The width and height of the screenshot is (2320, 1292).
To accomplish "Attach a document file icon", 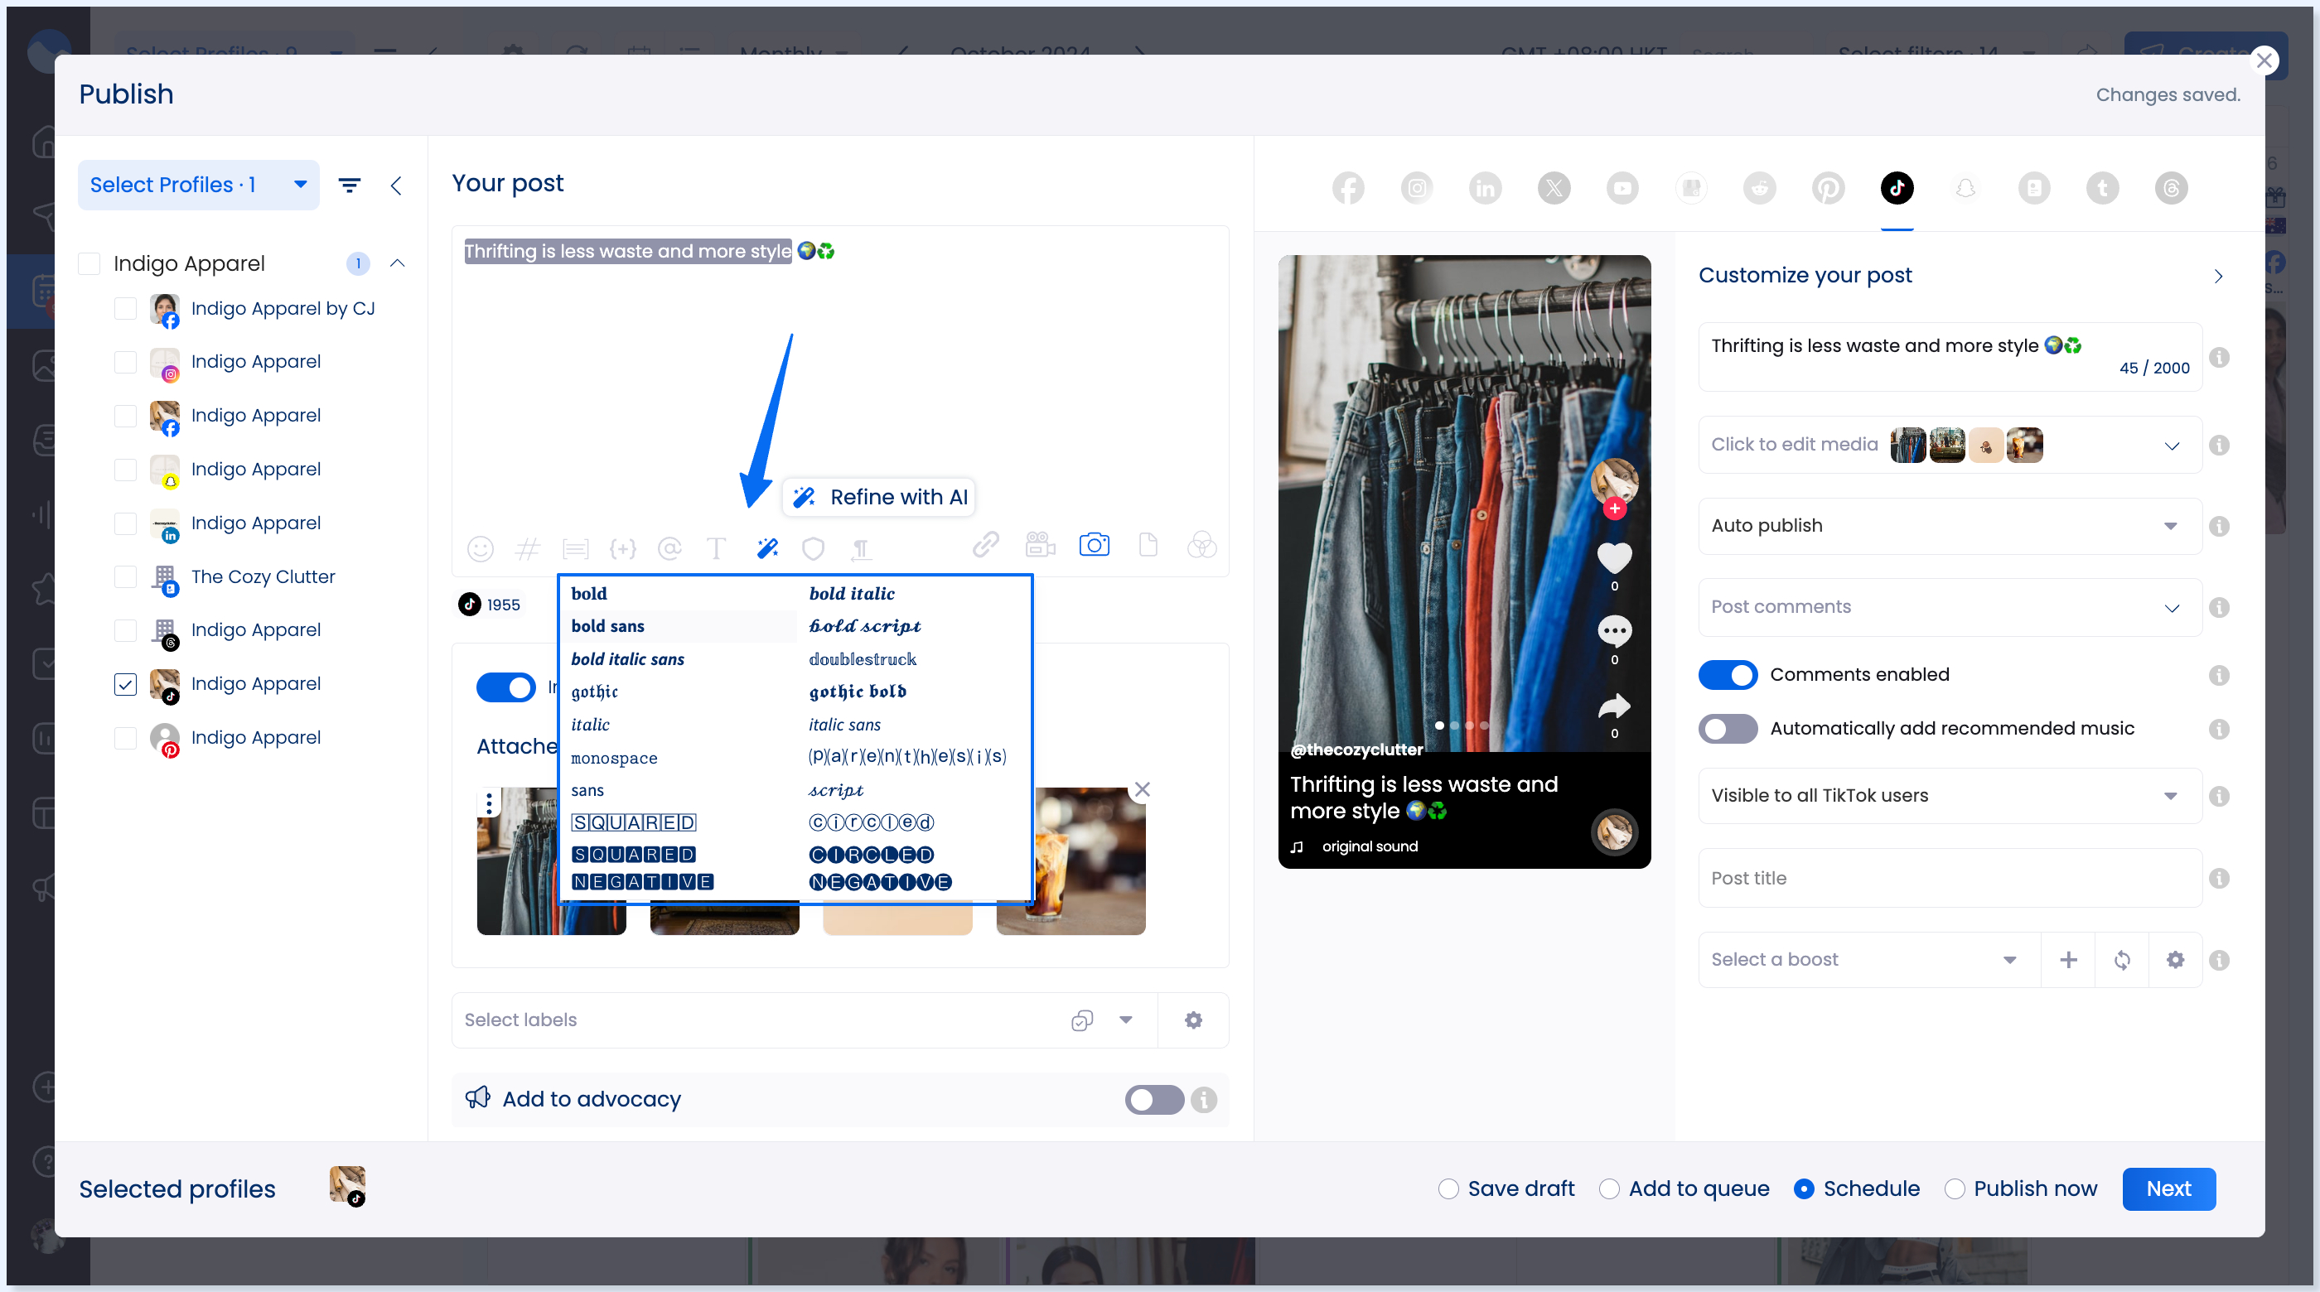I will point(1148,544).
